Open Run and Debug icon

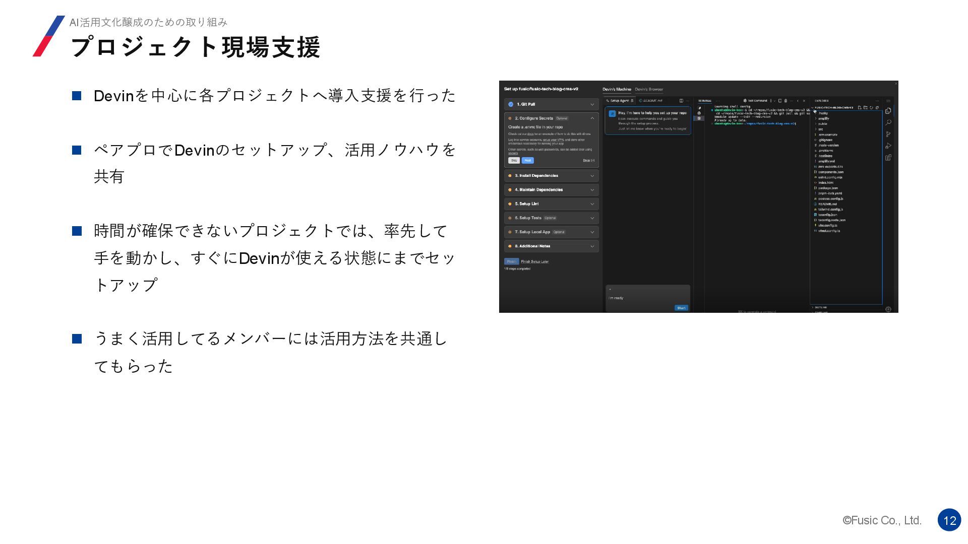888,146
